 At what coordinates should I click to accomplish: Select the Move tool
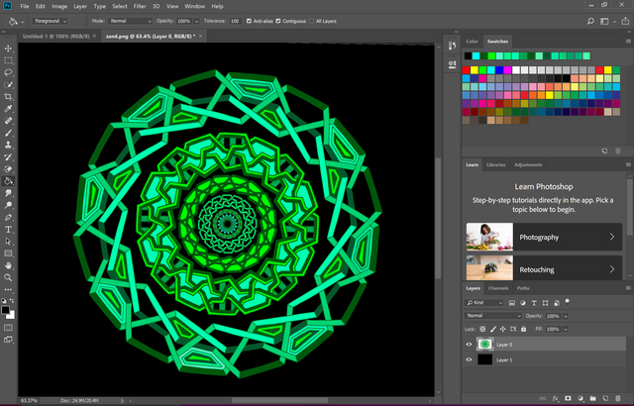(9, 48)
